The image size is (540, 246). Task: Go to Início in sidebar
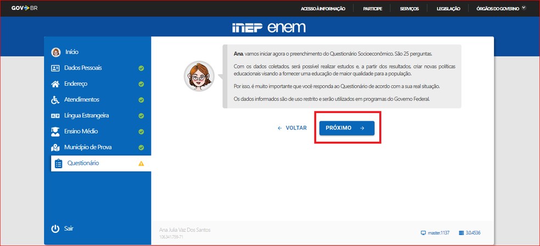(72, 52)
